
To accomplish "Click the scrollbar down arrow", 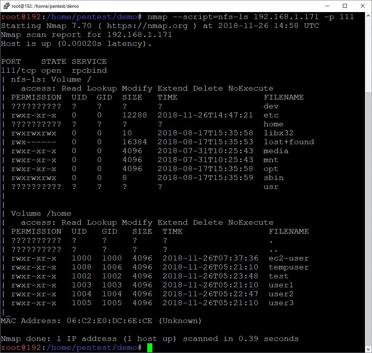I will [368, 349].
